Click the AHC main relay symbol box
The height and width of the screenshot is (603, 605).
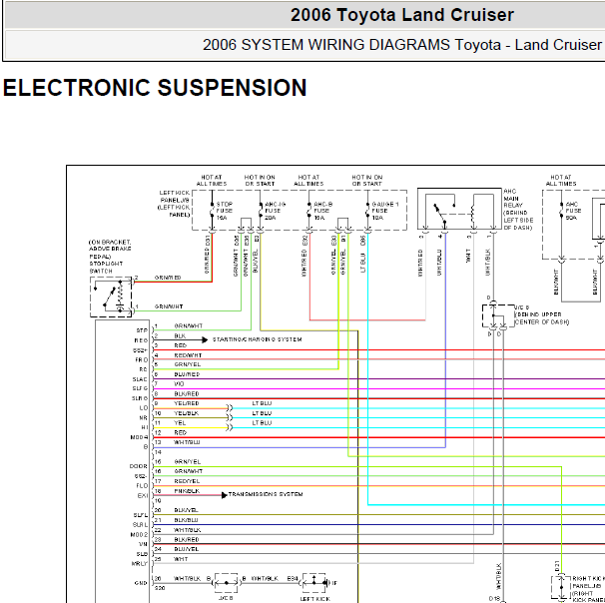coord(459,209)
